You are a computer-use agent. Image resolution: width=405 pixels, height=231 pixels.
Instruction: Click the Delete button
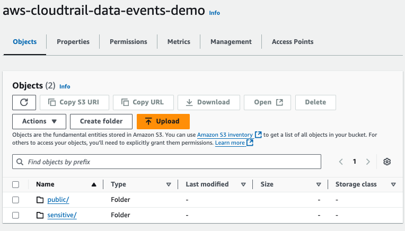pyautogui.click(x=315, y=102)
